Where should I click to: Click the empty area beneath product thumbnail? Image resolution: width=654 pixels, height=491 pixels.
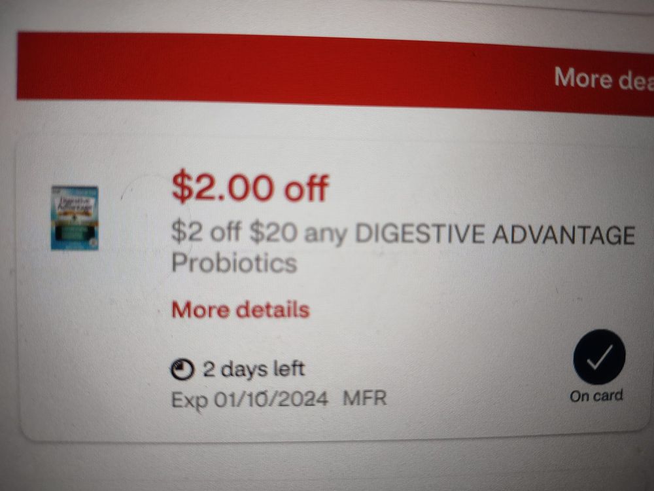tap(75, 334)
